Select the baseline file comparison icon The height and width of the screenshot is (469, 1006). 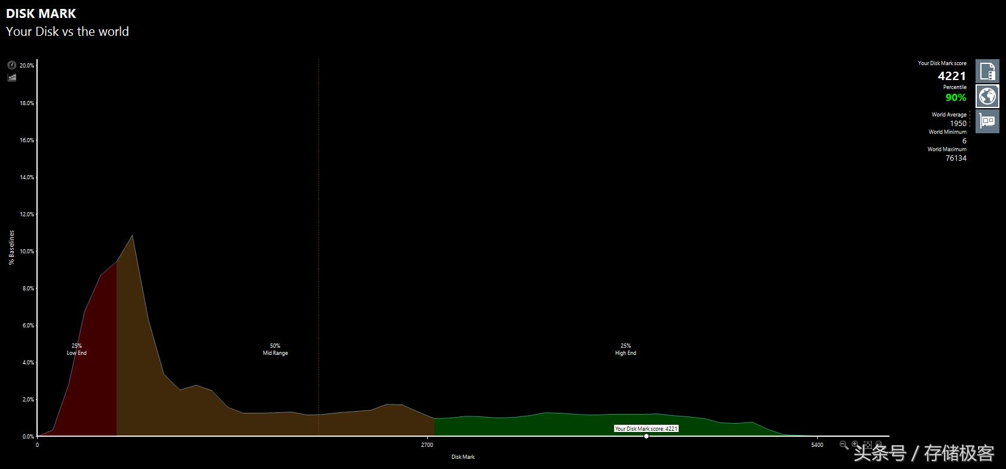987,71
